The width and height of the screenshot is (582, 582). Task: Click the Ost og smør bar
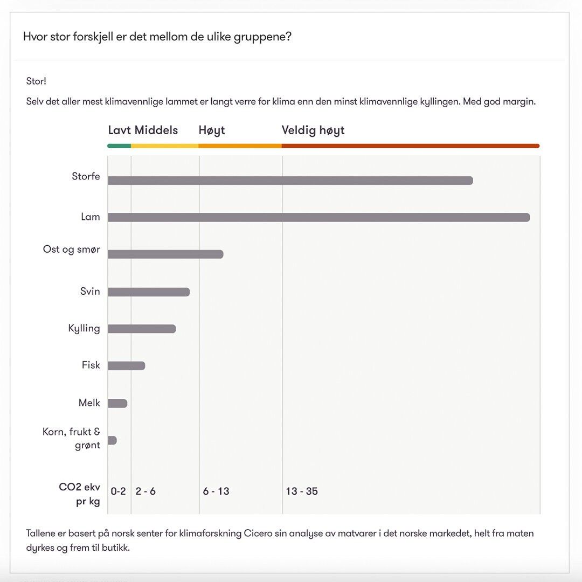[x=165, y=254]
